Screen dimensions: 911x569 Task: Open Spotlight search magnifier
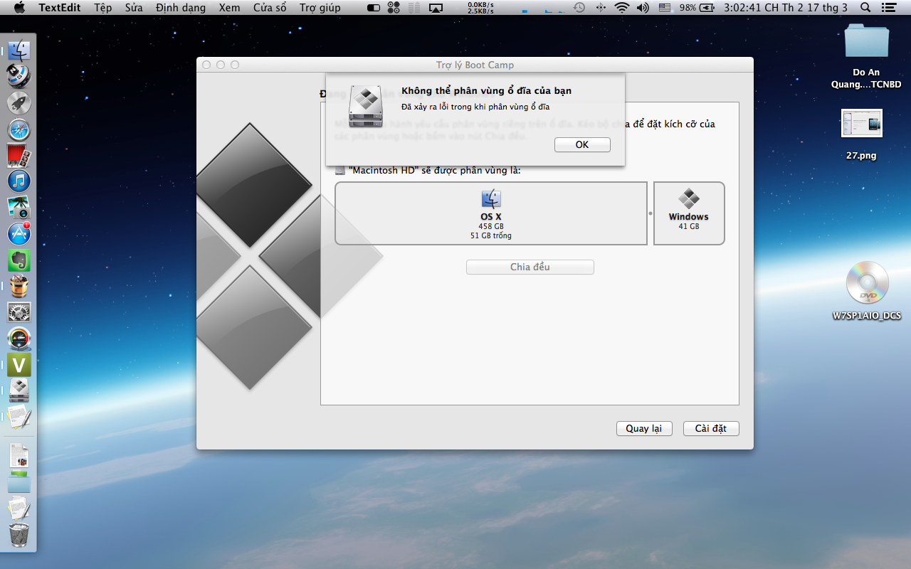(x=865, y=8)
